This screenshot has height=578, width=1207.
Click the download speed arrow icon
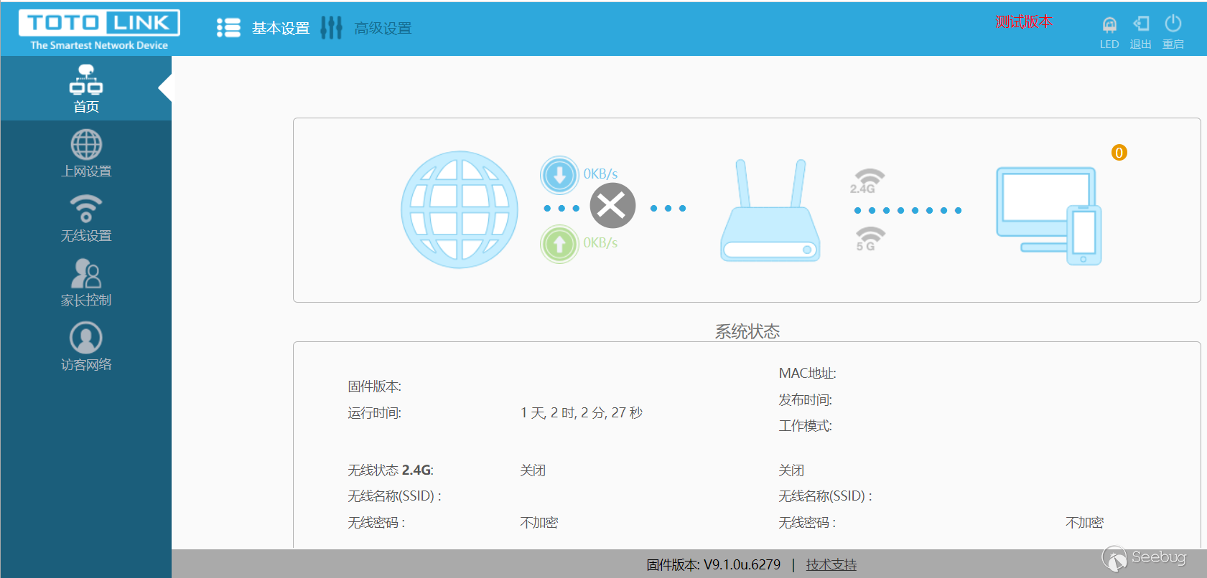[x=559, y=175]
